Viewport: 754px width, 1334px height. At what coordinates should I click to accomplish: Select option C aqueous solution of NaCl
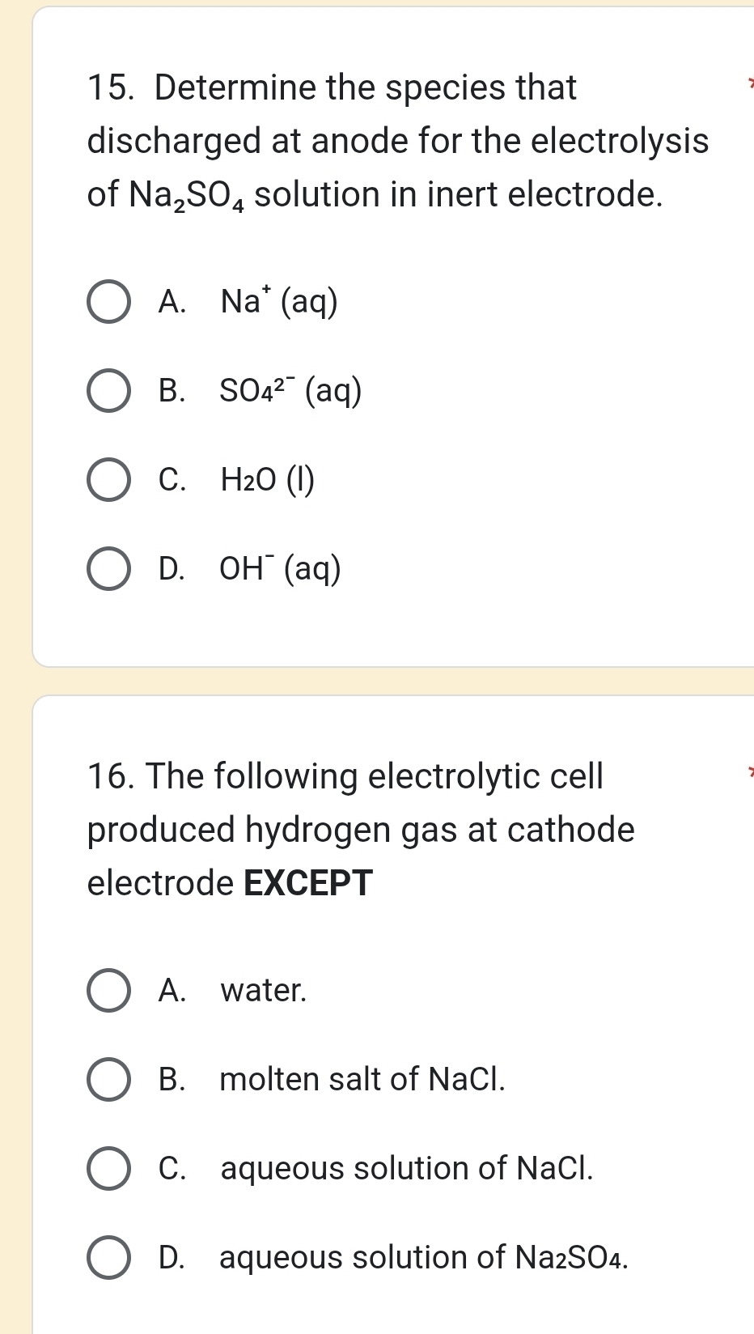coord(109,1167)
